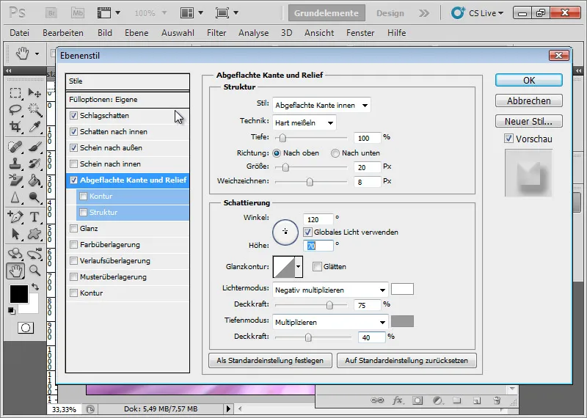
Task: Select the Lasso tool
Action: (x=15, y=110)
